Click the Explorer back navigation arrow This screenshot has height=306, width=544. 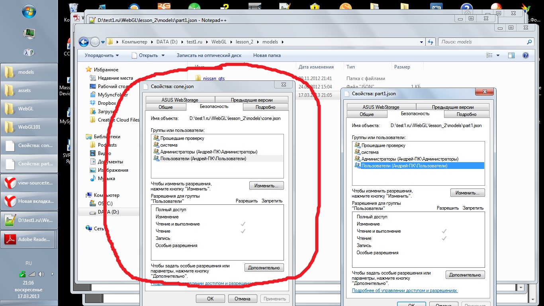(83, 42)
